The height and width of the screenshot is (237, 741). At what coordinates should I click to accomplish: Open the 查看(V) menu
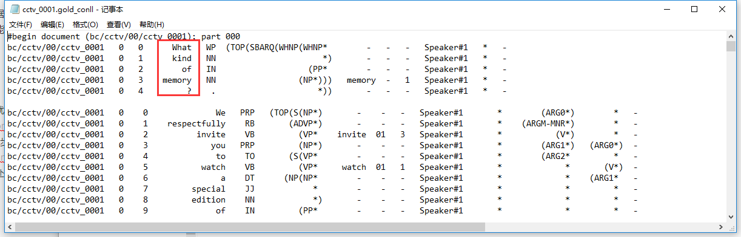tap(119, 25)
